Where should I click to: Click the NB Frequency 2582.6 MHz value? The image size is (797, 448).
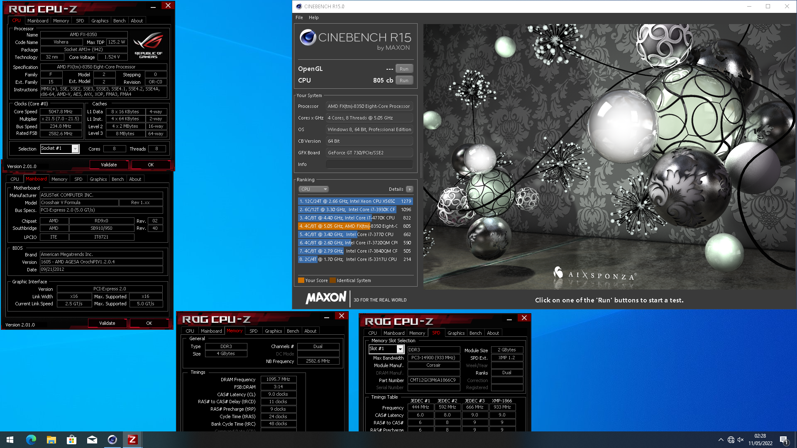[318, 361]
